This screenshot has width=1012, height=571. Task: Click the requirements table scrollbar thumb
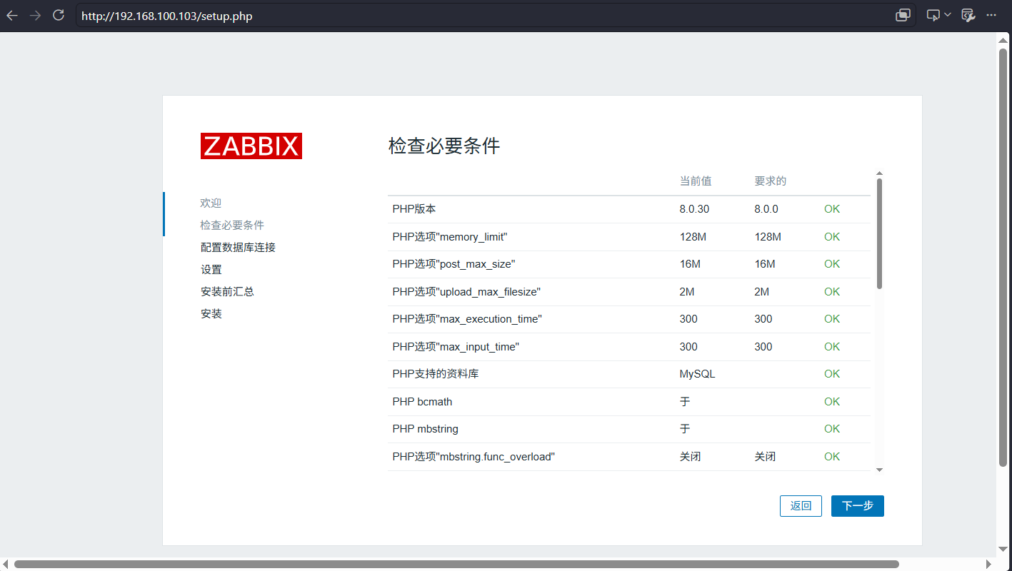(879, 233)
